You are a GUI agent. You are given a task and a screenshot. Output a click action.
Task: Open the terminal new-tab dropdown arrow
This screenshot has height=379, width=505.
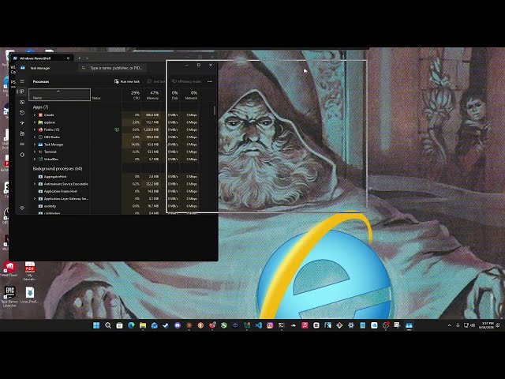[x=88, y=58]
